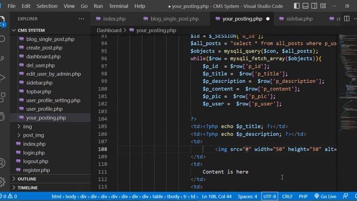The image size is (357, 201).
Task: Open blog_single_post.php in explorer
Action: (50, 39)
